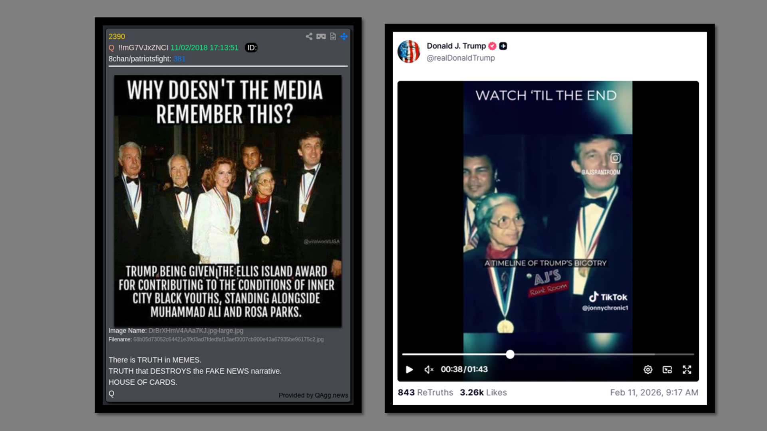Toggle picture-in-picture mode on the video
767x431 pixels.
[x=667, y=370]
